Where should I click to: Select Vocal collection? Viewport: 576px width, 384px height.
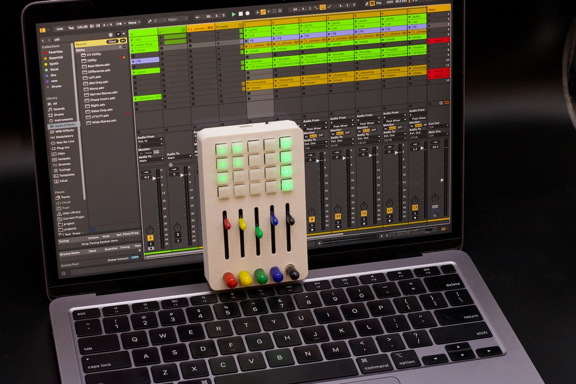pos(51,69)
